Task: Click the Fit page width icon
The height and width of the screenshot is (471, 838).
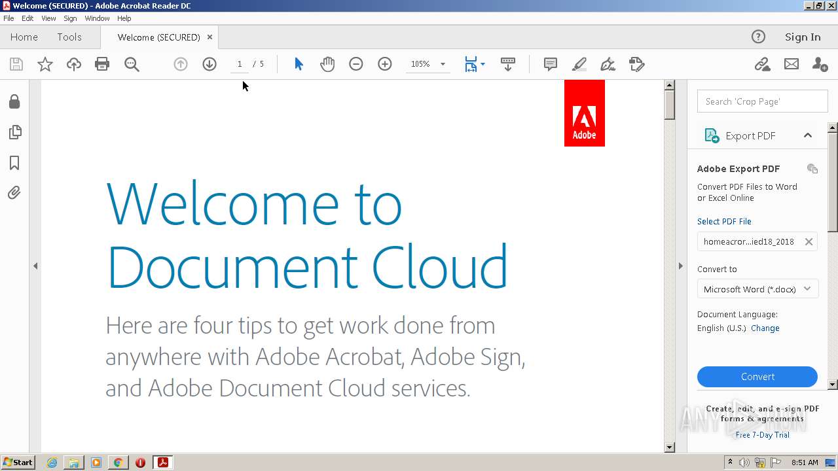Action: (x=471, y=64)
